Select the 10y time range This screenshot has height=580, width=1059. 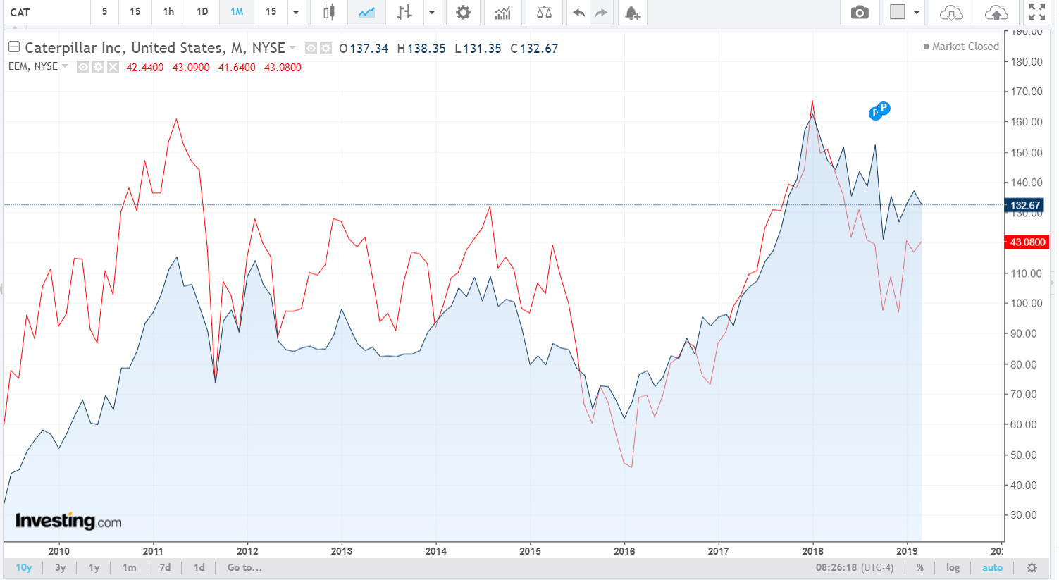pos(24,567)
